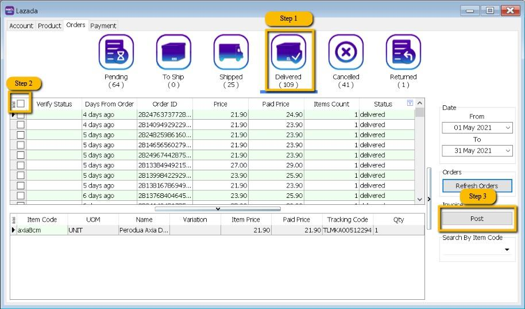
Task: Open the Shipped orders truck icon
Action: pos(231,52)
